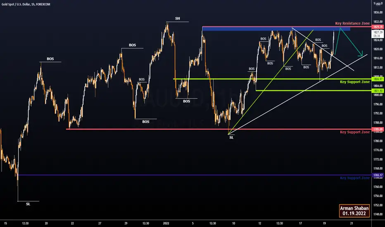Screen dimensions: 385x227
Task: Click the 1756.00 price axis label
Action: tap(378, 196)
